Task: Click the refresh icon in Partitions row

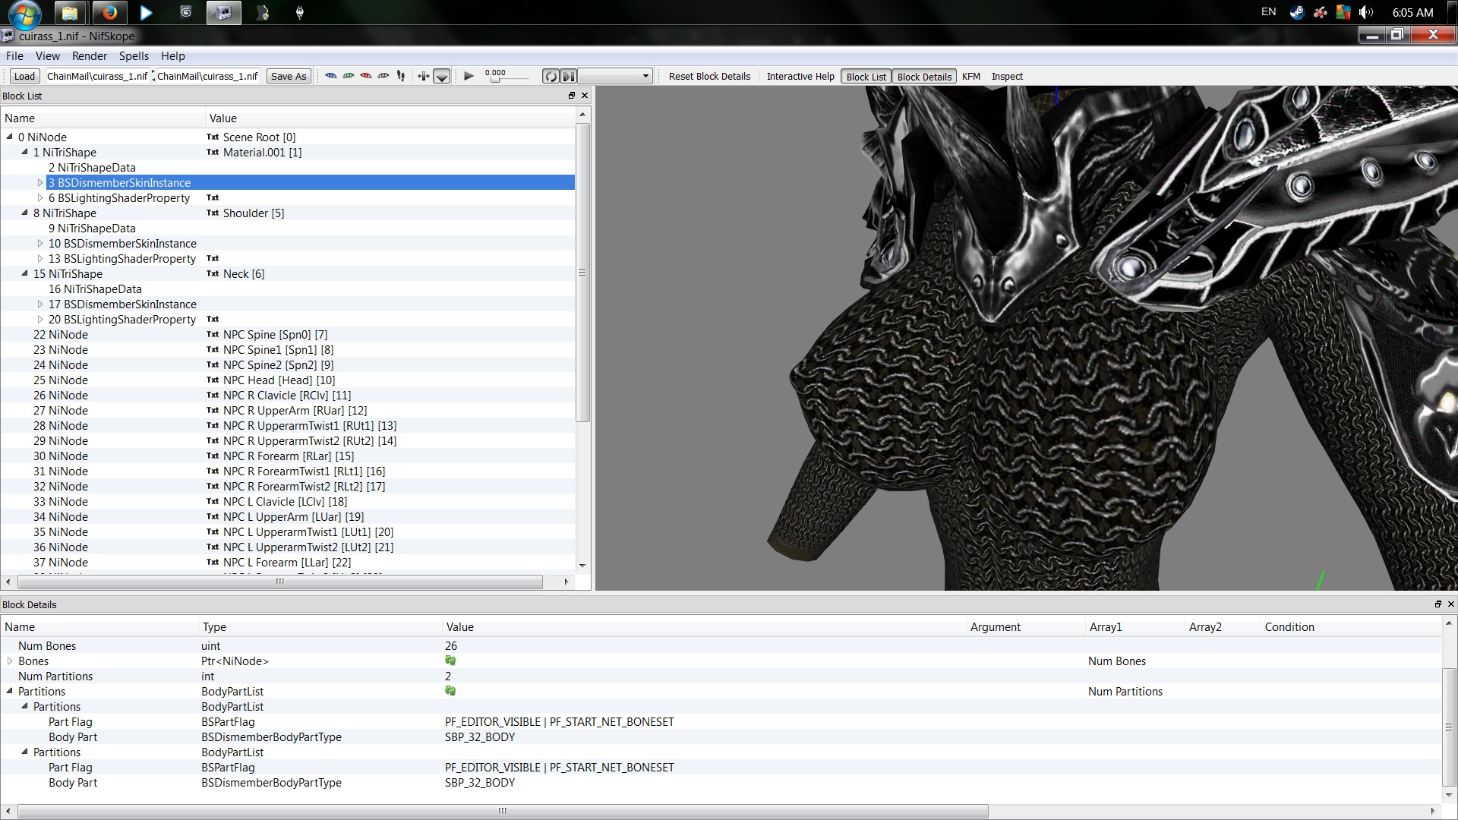Action: point(450,691)
